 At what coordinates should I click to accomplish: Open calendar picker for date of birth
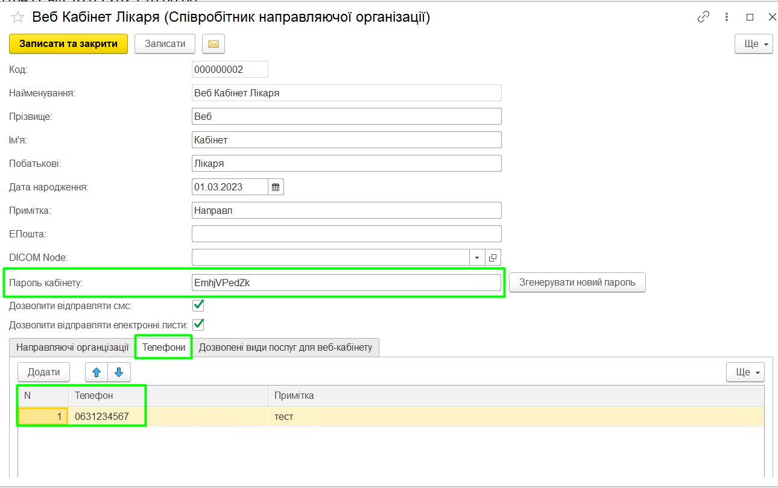tap(276, 187)
